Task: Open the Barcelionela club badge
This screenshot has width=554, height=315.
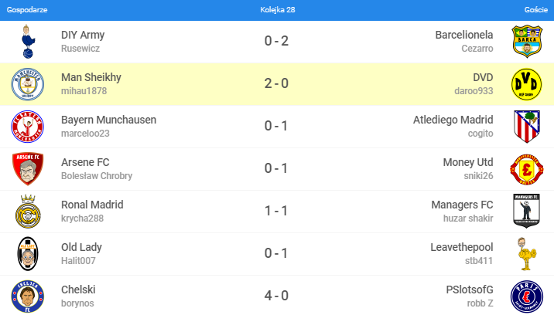Action: click(x=527, y=42)
